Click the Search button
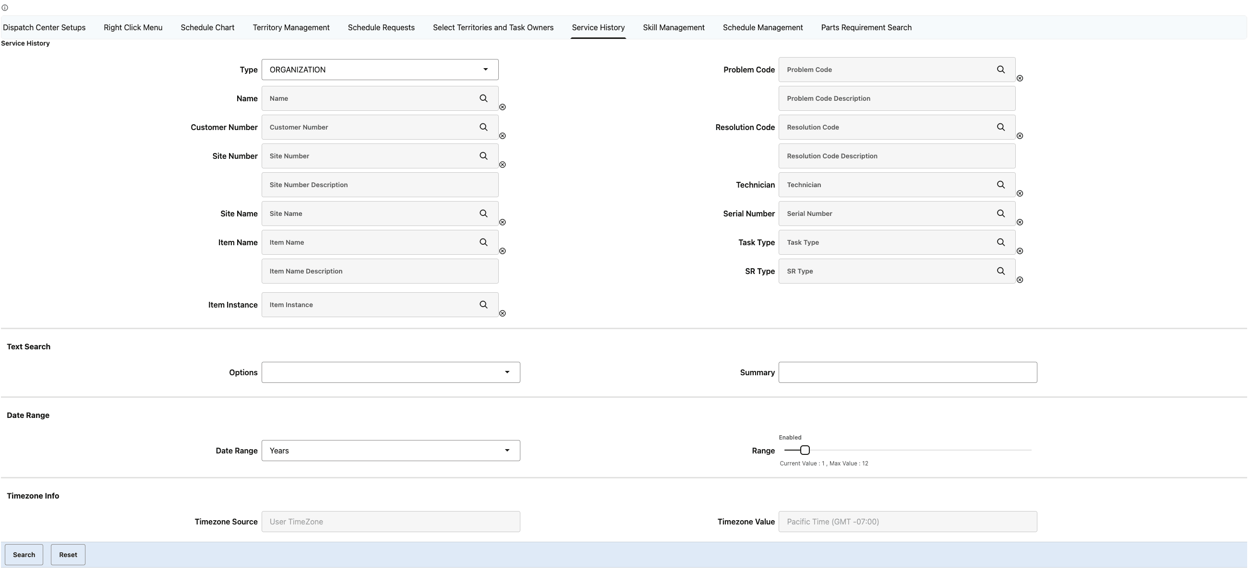1251x571 pixels. pos(24,554)
